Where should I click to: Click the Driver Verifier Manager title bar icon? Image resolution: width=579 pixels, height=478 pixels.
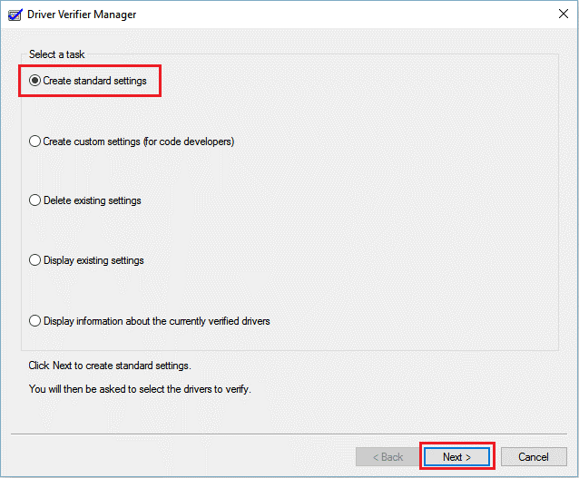point(14,15)
